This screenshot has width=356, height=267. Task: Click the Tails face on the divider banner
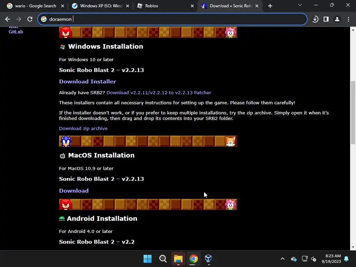tap(230, 141)
